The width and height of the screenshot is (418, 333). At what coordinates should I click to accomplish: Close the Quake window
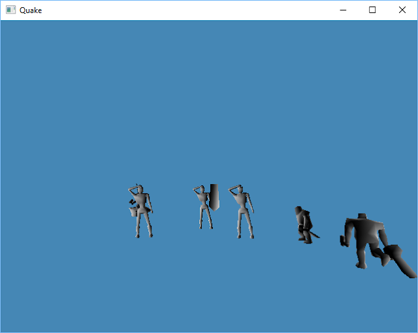click(x=402, y=10)
